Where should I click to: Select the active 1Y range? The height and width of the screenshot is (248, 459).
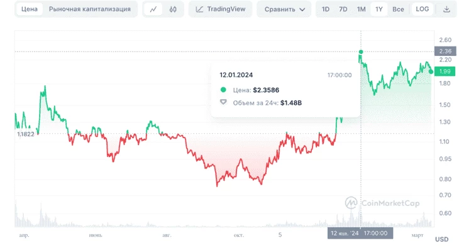click(379, 9)
